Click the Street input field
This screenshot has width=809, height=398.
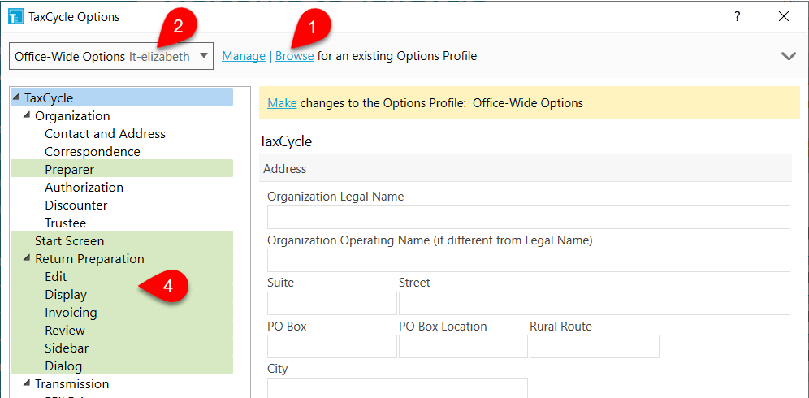tap(595, 303)
